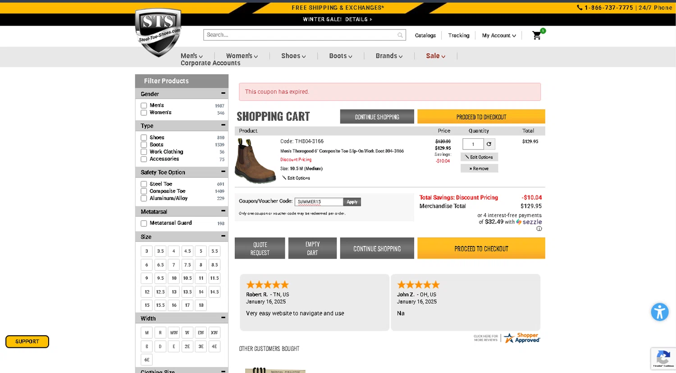
Task: Click the bottom Continue Shopping button
Action: (377, 248)
